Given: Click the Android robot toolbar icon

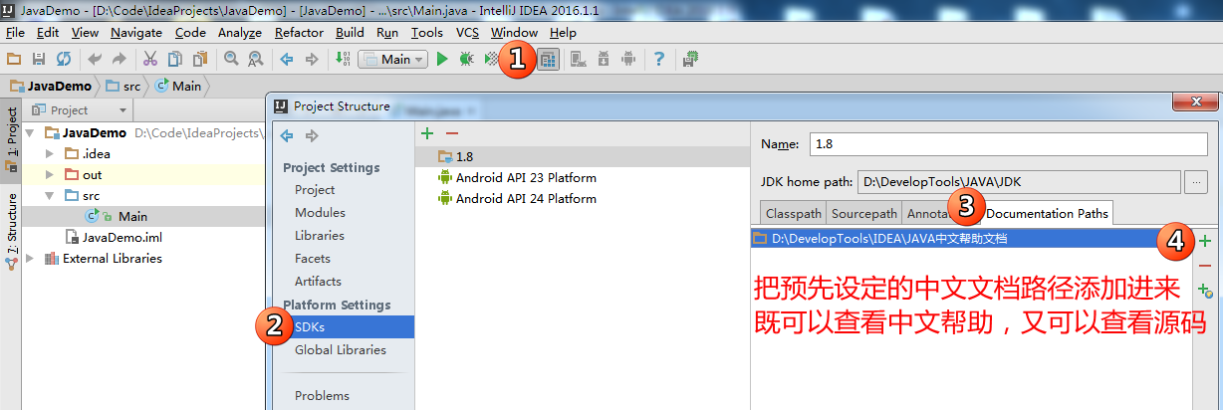Looking at the screenshot, I should tap(628, 59).
